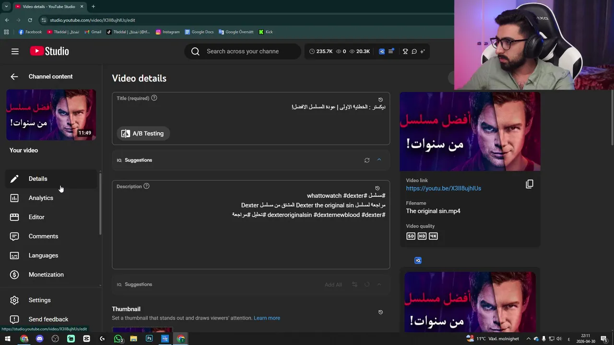Click the trophy icon in top bar

point(405,51)
